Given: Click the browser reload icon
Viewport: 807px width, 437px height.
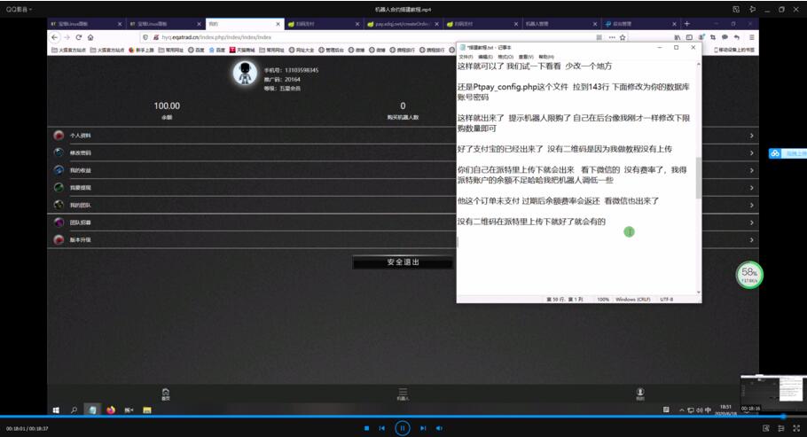Looking at the screenshot, I should click(x=79, y=37).
